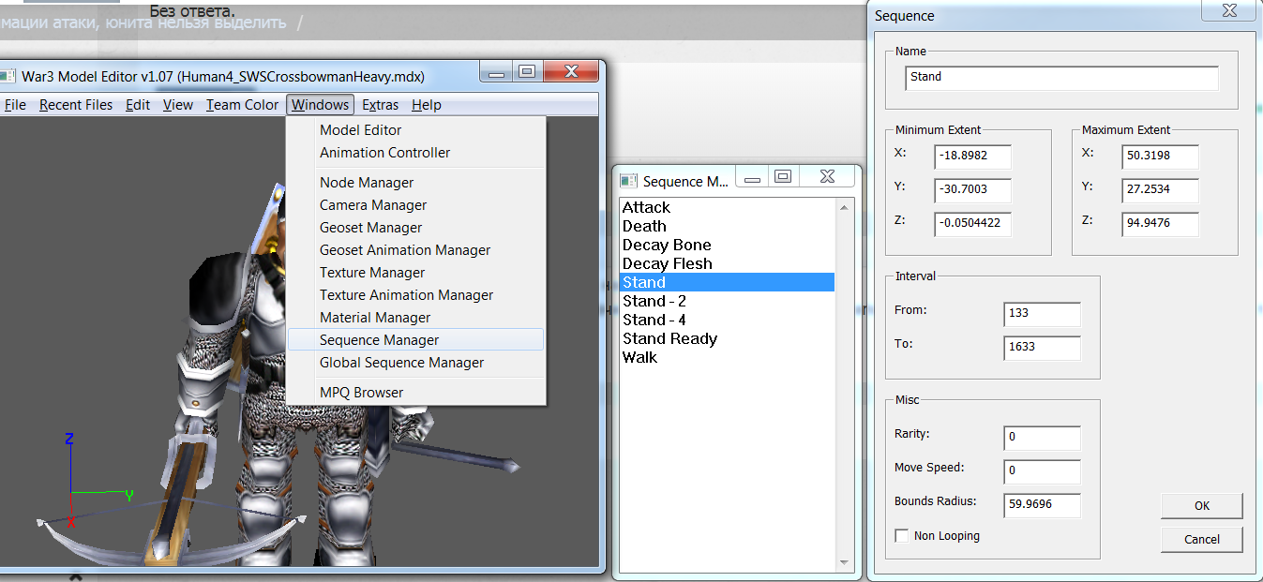
Task: Click Sequence Manager scrollbar down arrow
Action: pos(845,562)
